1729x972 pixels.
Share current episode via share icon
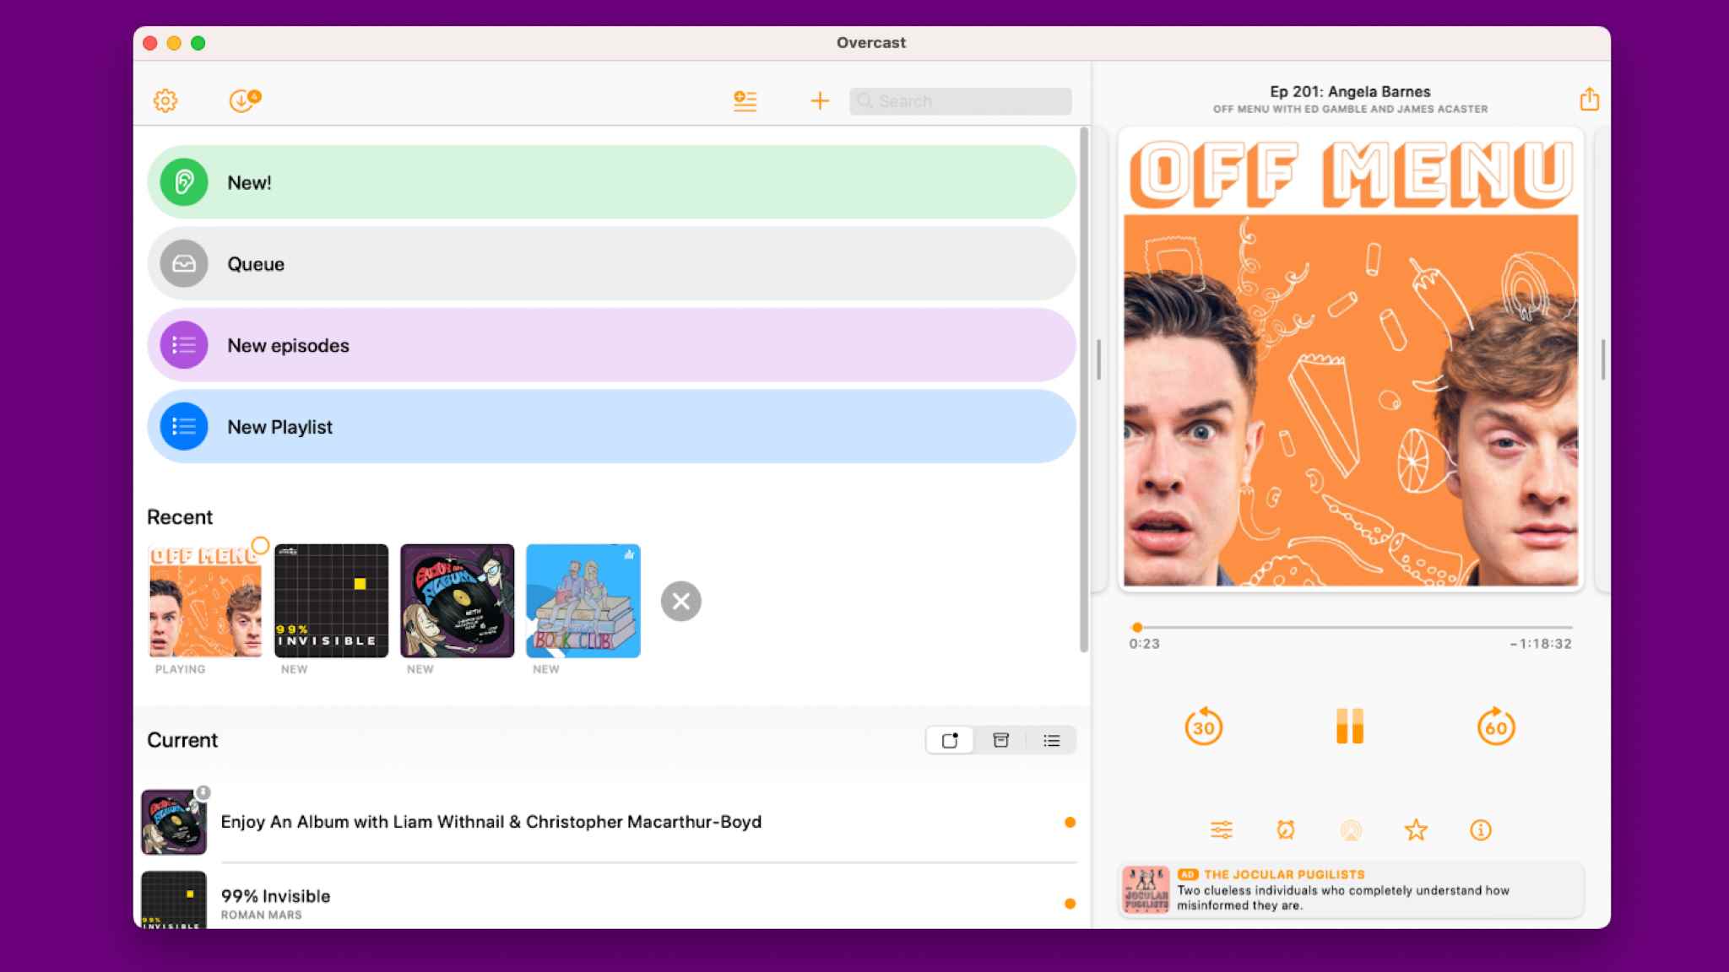(x=1590, y=100)
